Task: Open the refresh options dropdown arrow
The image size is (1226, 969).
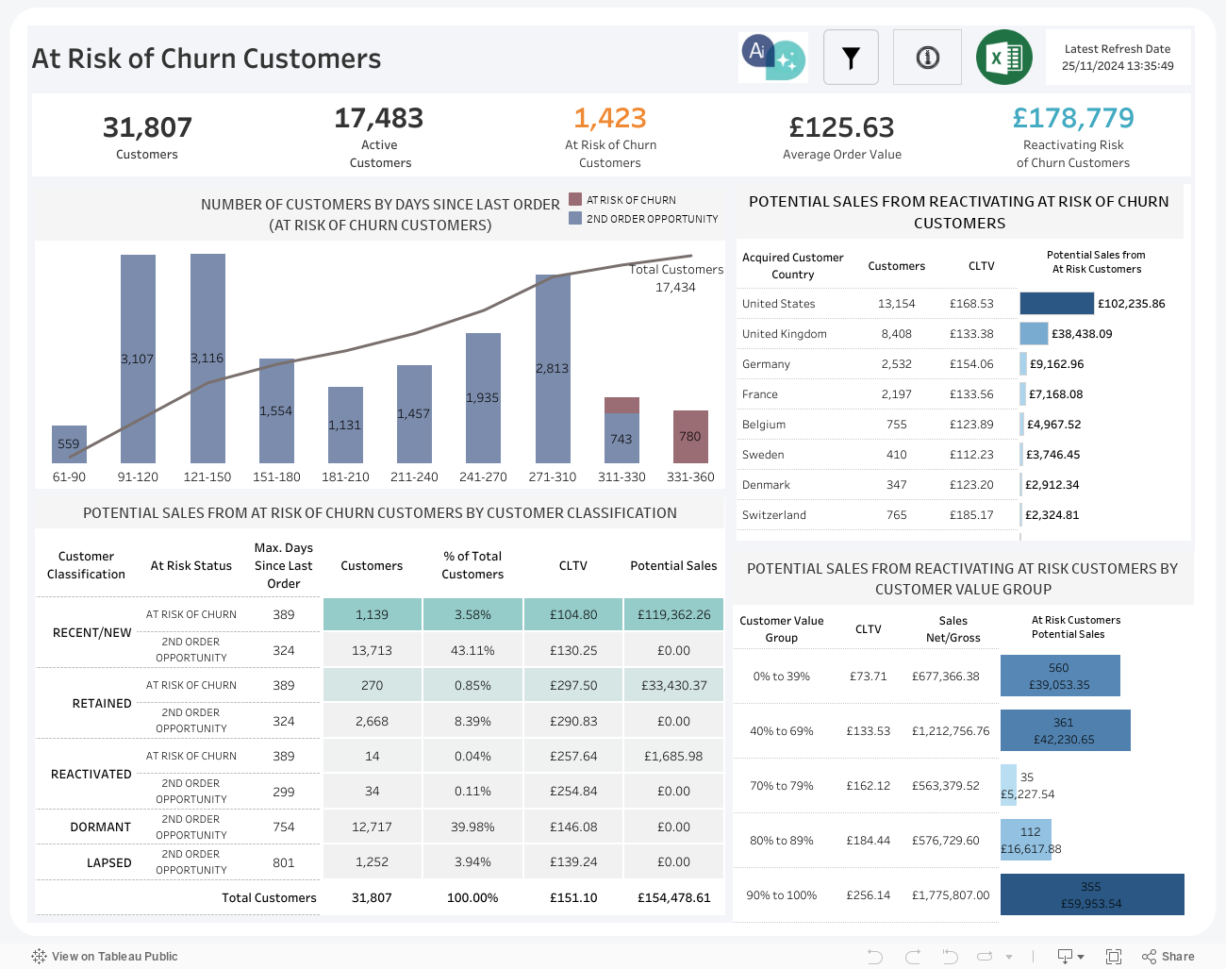Action: pos(1009,957)
